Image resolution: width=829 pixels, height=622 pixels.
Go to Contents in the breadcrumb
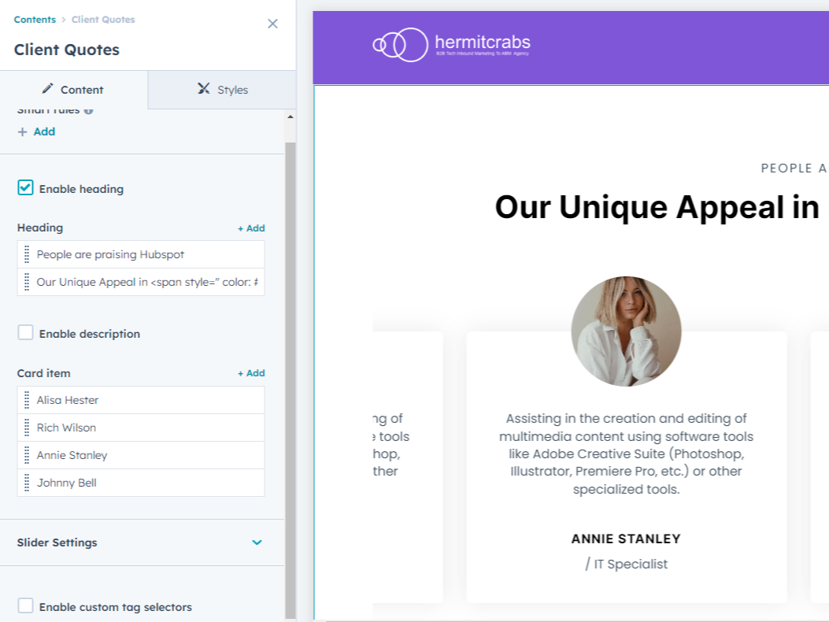pos(35,20)
